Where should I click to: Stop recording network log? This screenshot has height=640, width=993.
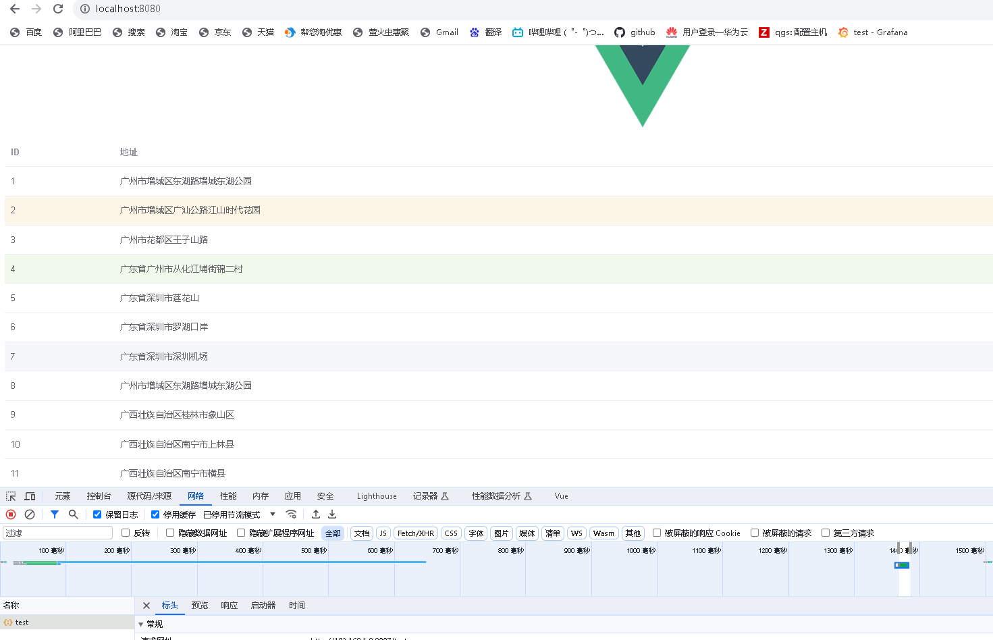tap(9, 514)
